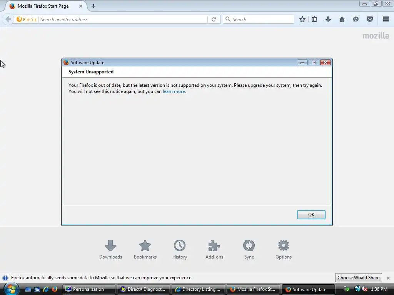Save to Pocket icon
This screenshot has height=295, width=394.
[x=370, y=19]
